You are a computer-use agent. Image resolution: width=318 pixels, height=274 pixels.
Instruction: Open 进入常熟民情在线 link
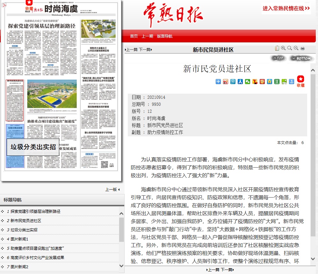point(286,8)
